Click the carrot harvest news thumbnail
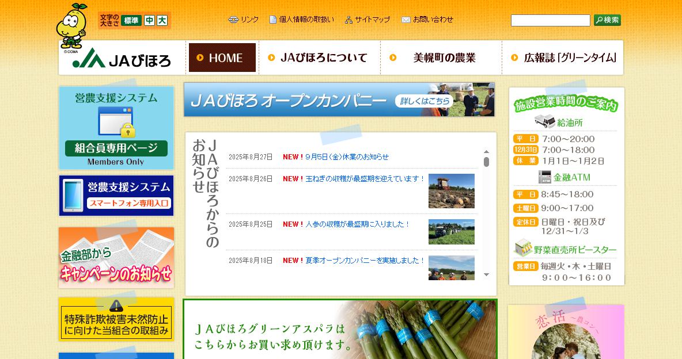The width and height of the screenshot is (682, 359). point(452,232)
